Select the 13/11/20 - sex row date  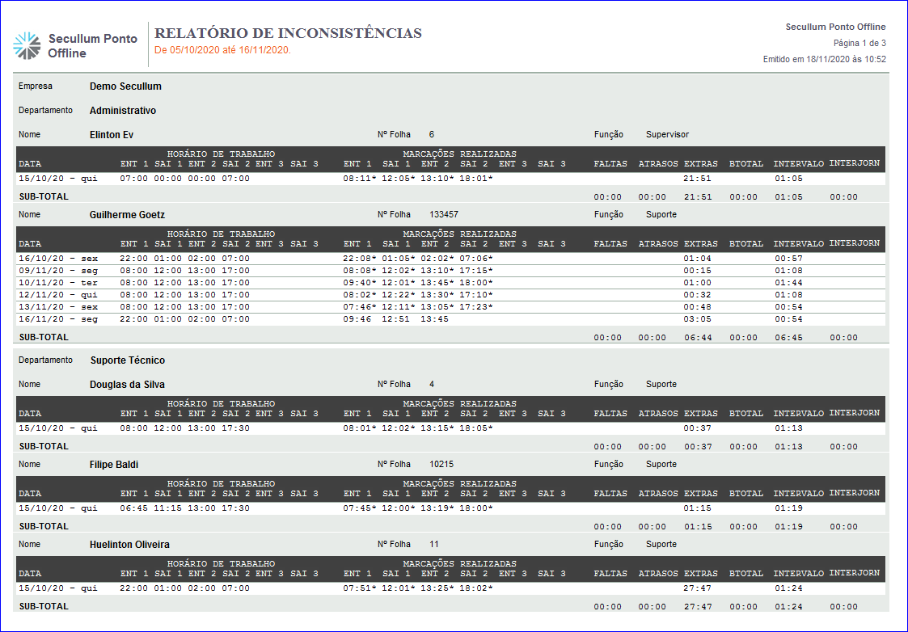[x=58, y=307]
